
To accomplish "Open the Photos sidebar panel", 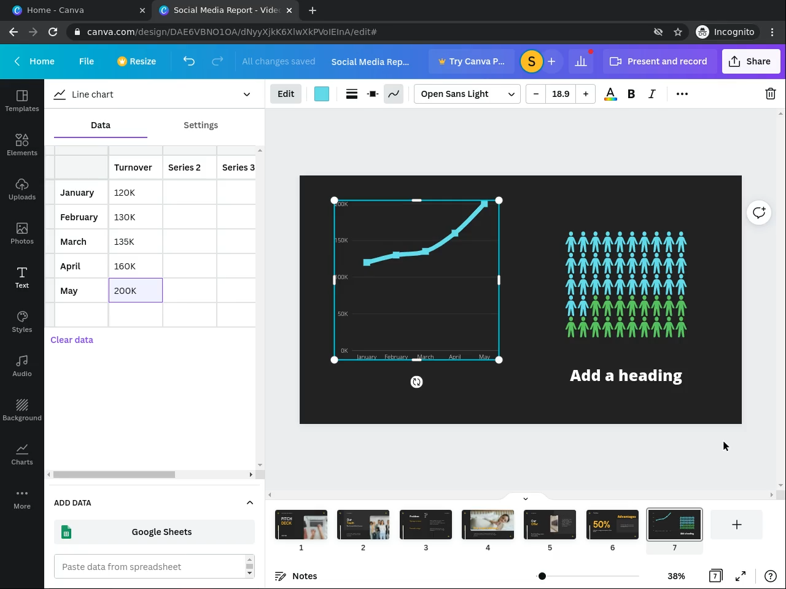I will (x=22, y=233).
